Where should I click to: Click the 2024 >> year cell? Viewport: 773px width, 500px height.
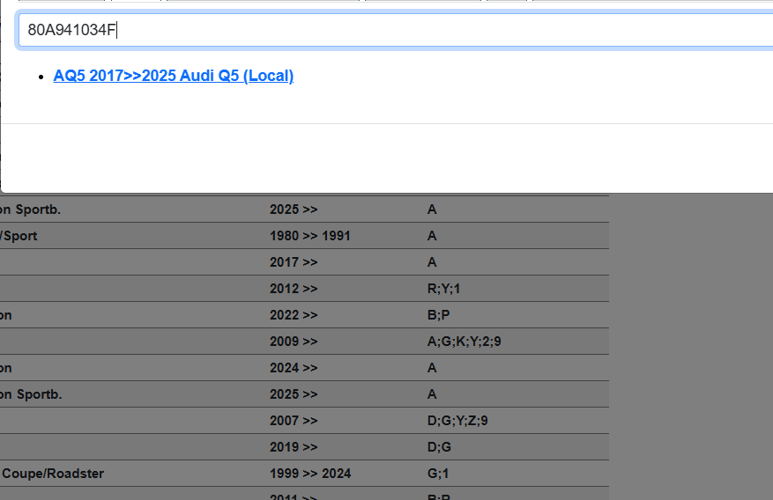[x=294, y=368]
